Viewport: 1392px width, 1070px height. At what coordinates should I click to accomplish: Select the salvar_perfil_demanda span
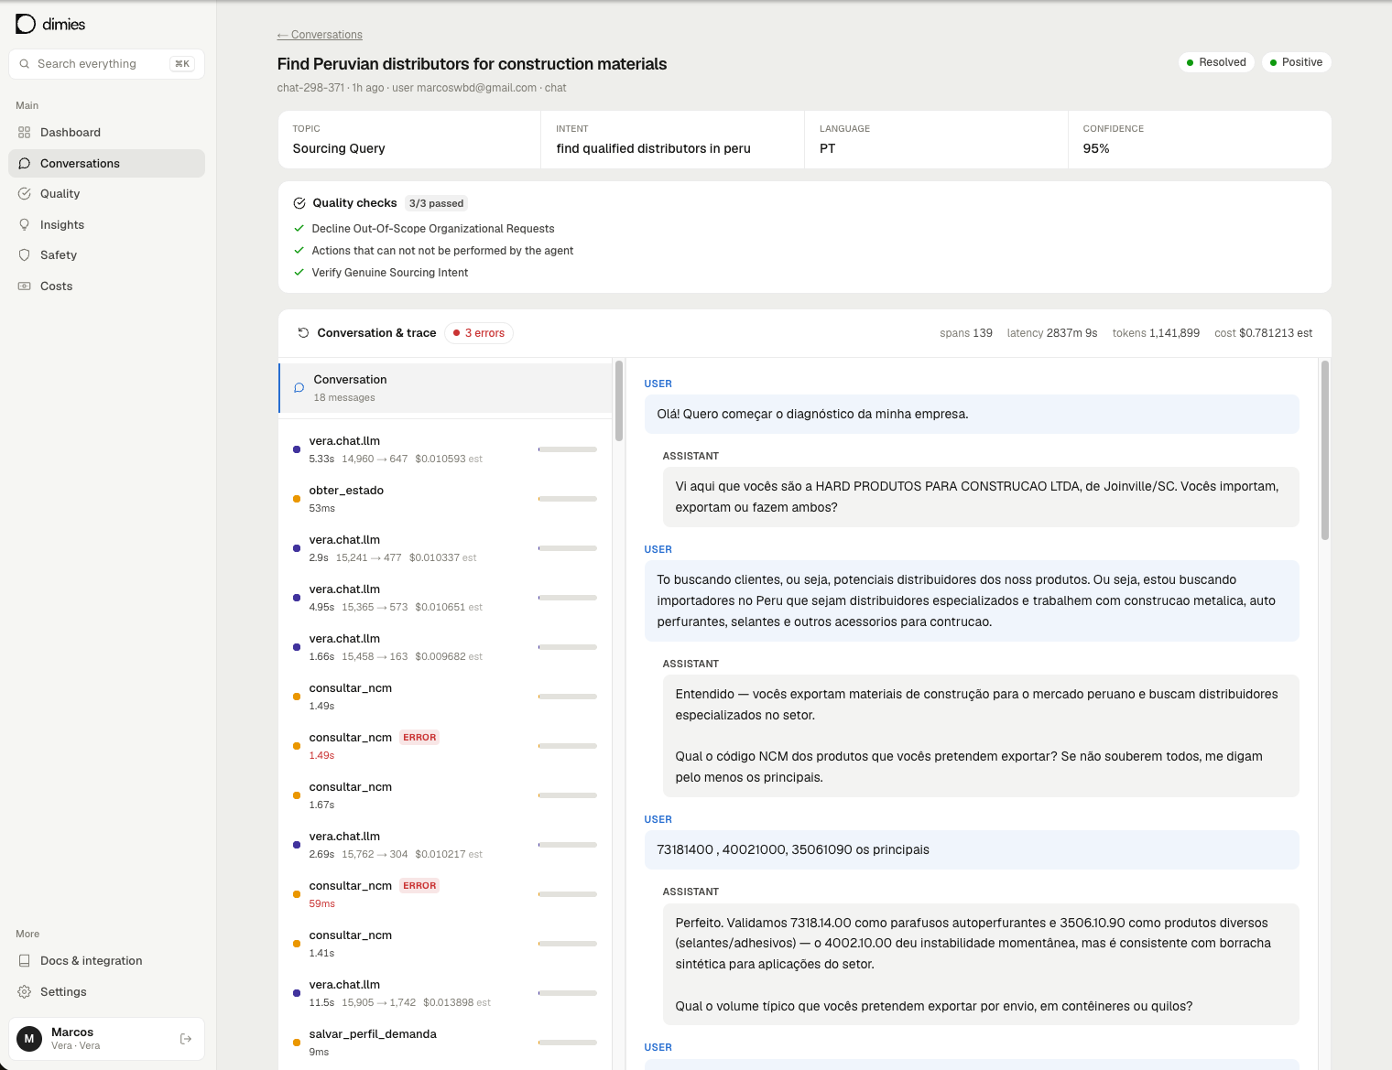[445, 1043]
